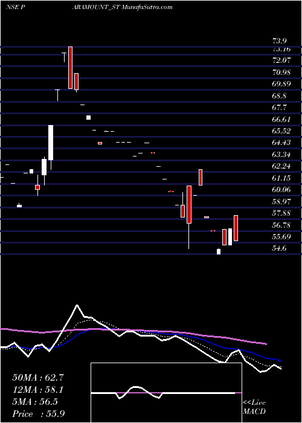The height and width of the screenshot is (423, 302).
Task: Click the 58.97 price level label
Action: coord(282,201)
